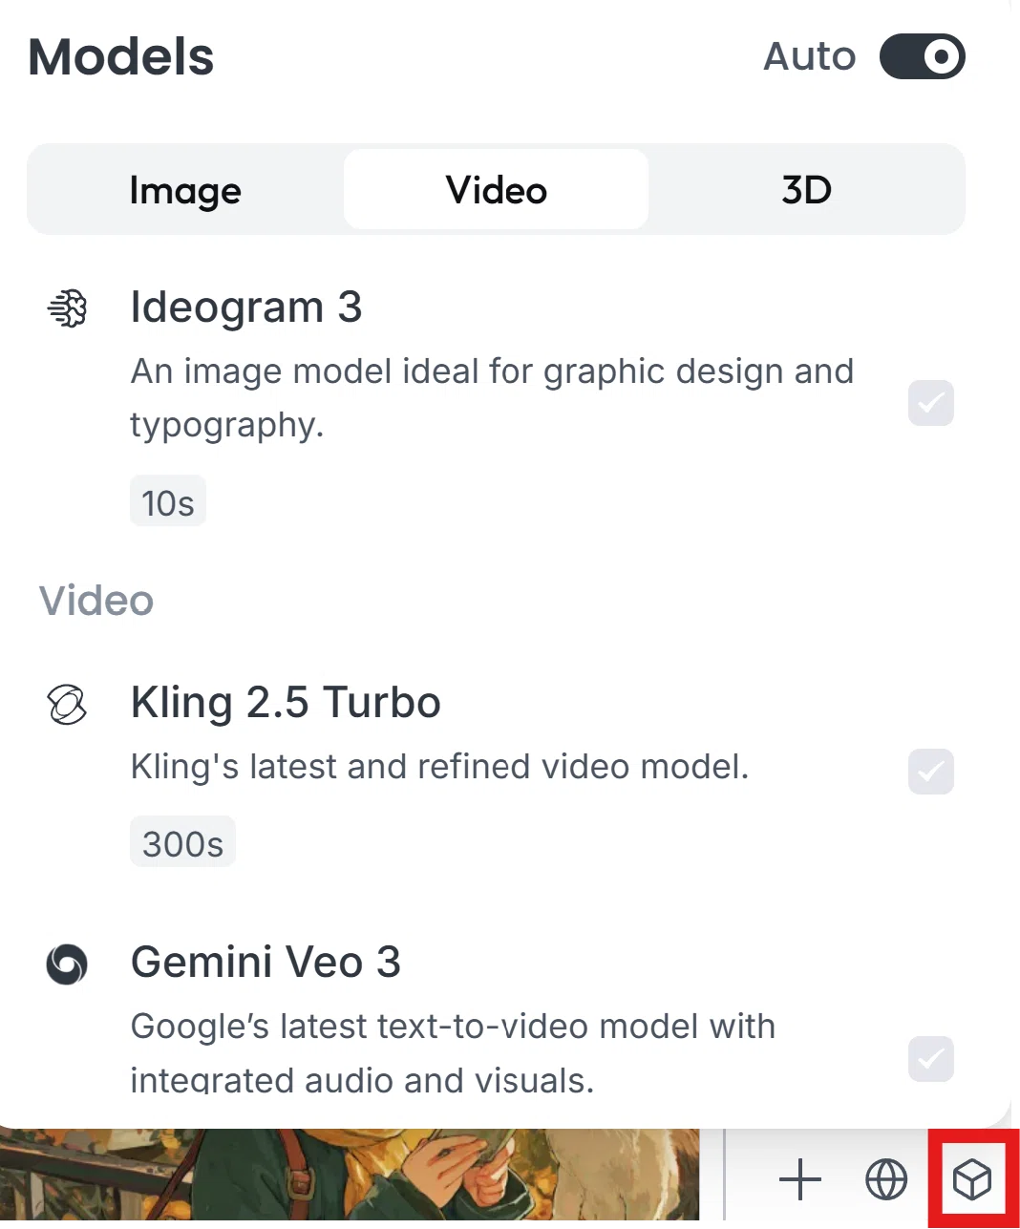
Task: Open the models cube icon
Action: (972, 1180)
